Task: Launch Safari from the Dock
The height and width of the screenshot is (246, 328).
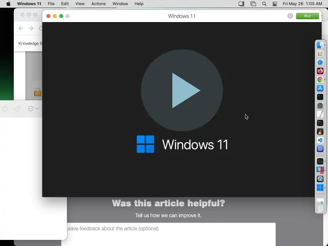Action: click(x=320, y=62)
